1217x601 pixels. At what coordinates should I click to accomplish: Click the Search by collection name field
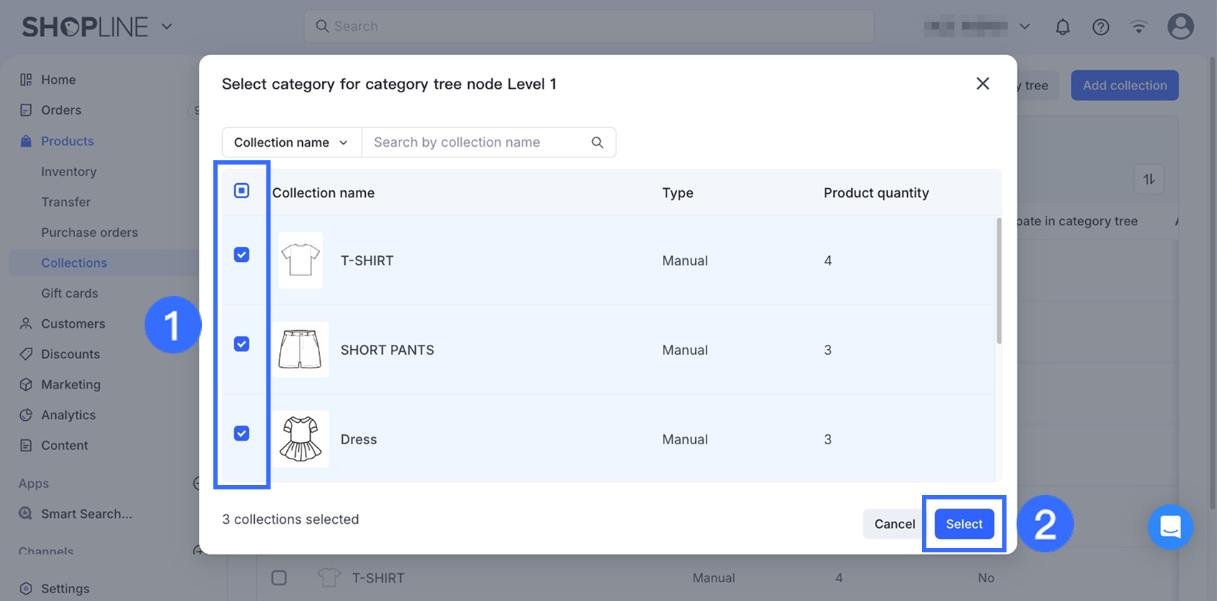[x=476, y=142]
